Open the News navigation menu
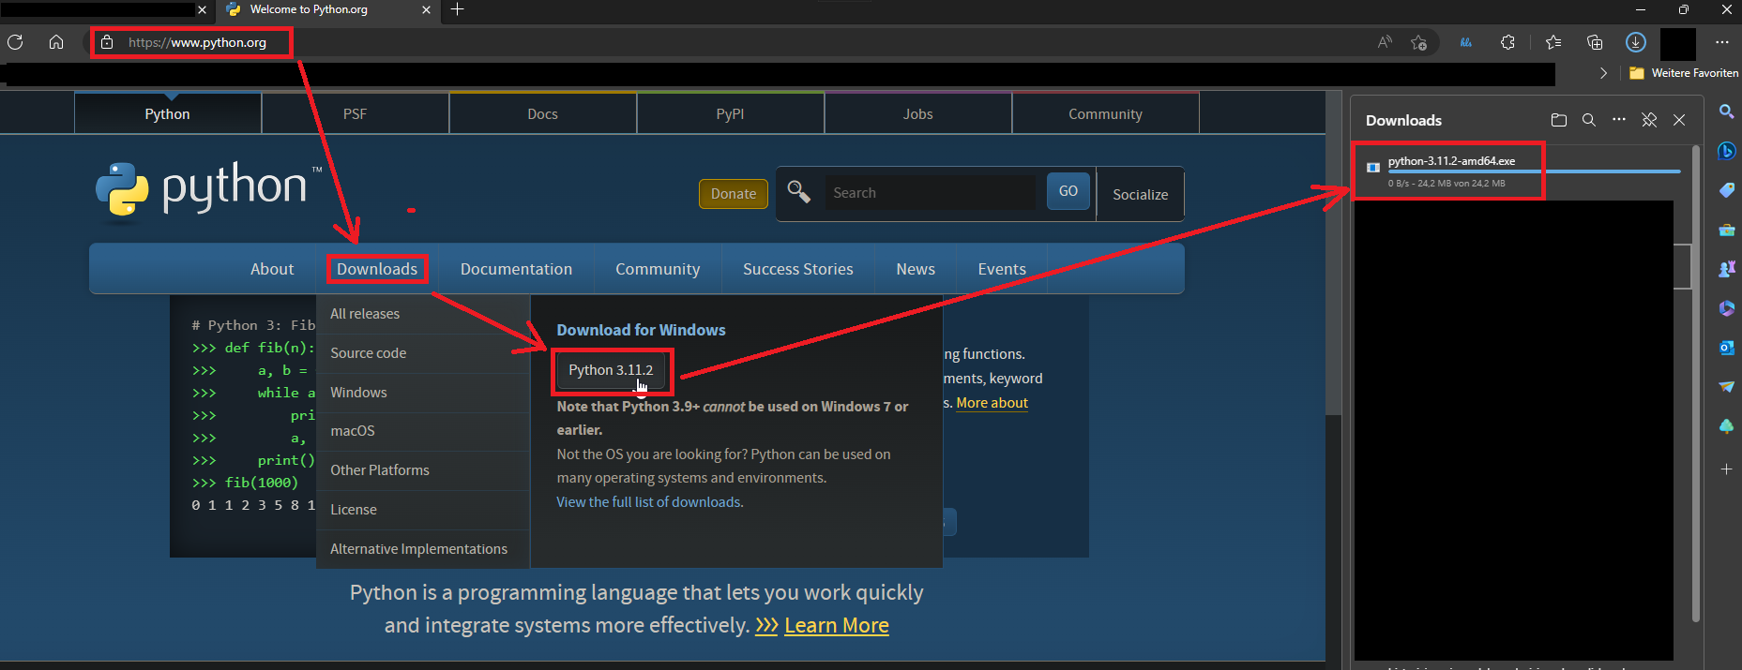 [x=916, y=269]
